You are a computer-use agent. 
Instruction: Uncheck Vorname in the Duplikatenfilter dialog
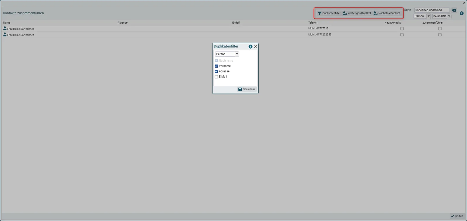(x=216, y=66)
